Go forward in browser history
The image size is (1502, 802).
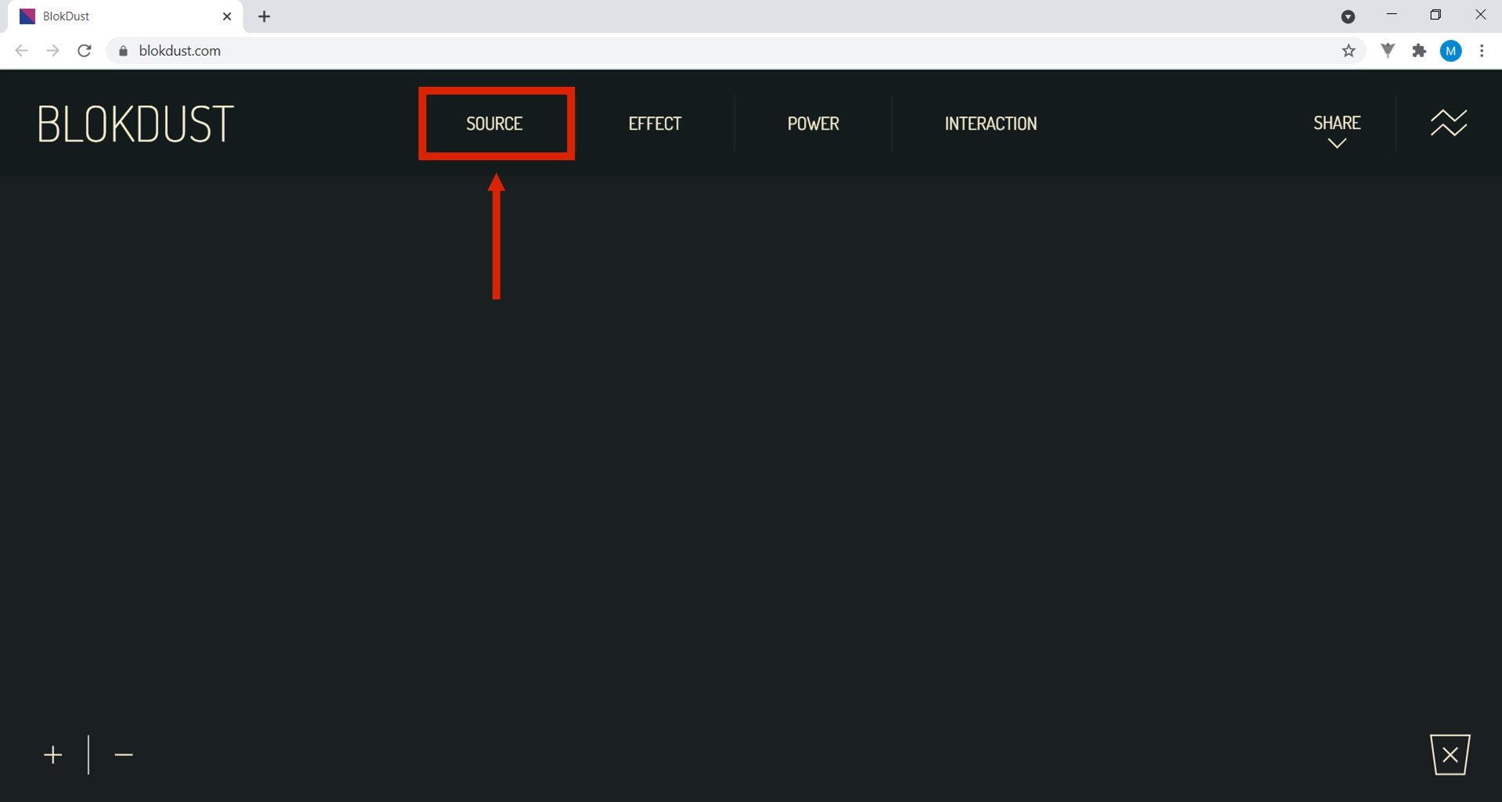coord(52,51)
